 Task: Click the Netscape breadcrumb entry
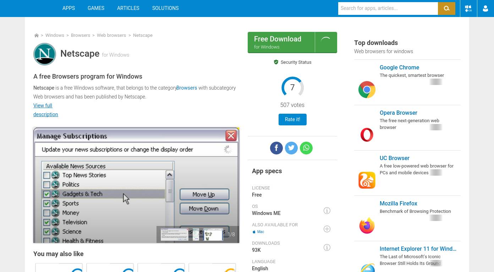pyautogui.click(x=143, y=35)
